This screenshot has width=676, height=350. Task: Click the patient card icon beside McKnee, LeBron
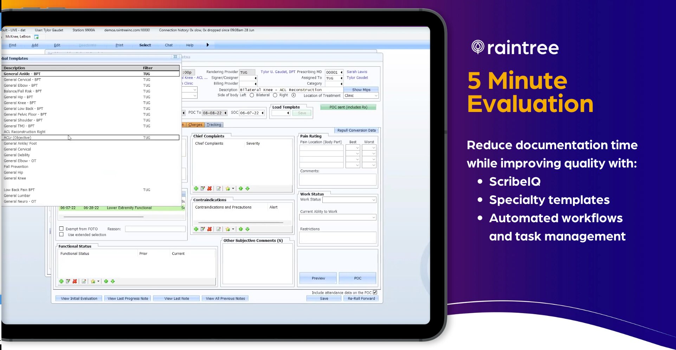36,37
